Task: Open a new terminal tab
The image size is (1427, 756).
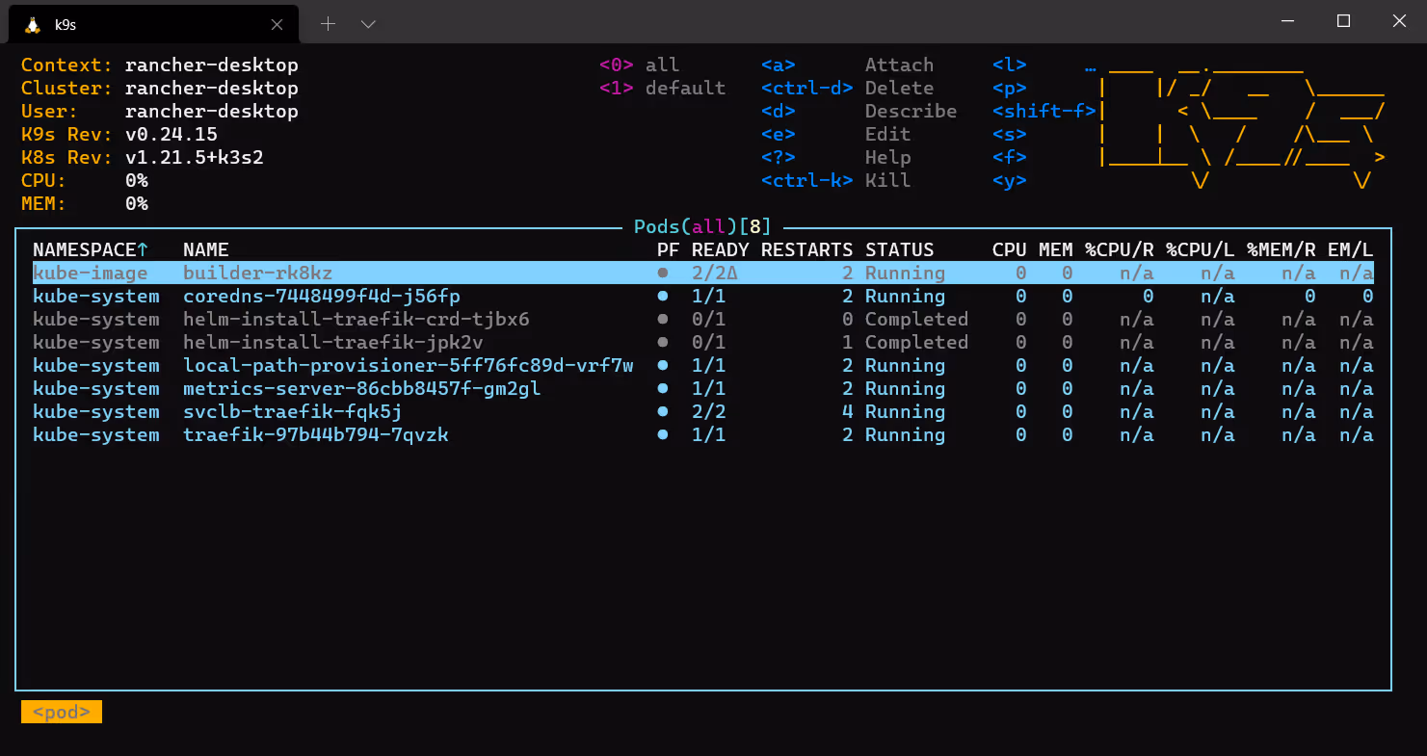Action: tap(328, 24)
